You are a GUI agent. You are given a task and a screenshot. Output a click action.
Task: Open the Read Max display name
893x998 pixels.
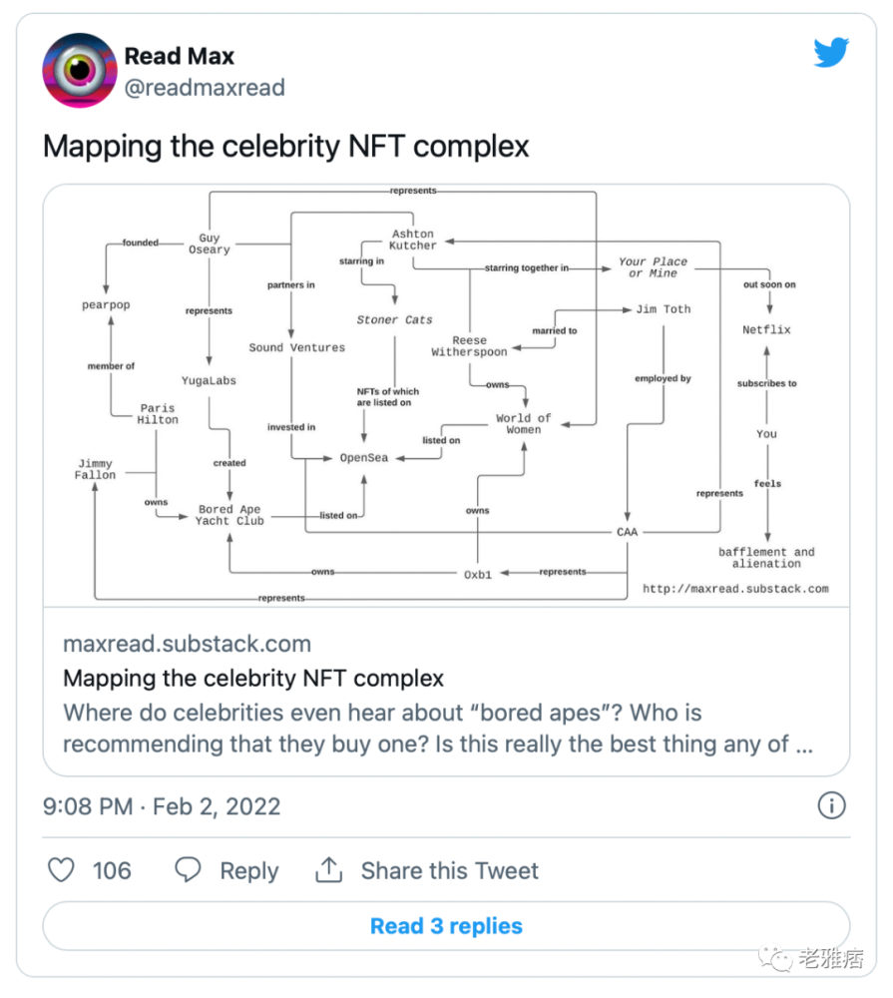[180, 56]
